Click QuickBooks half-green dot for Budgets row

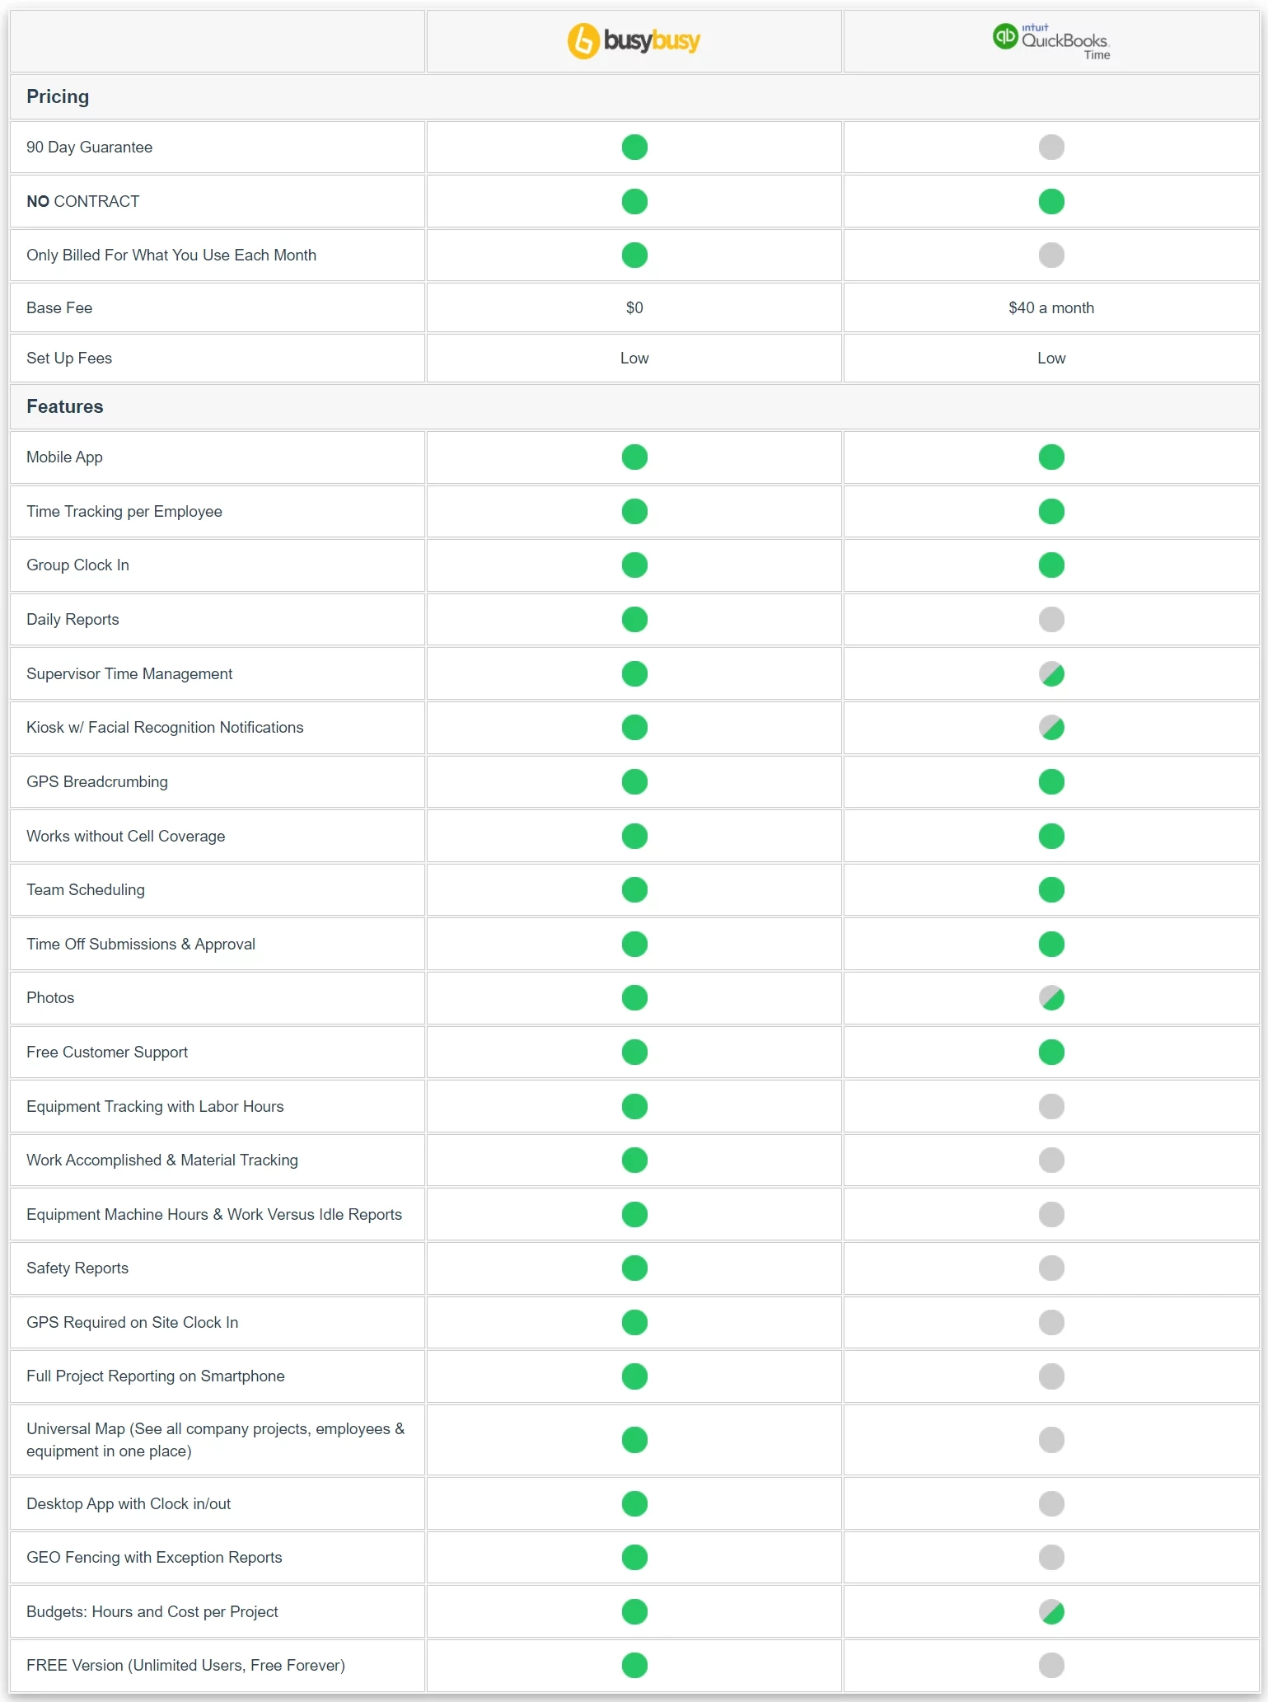(1051, 1611)
